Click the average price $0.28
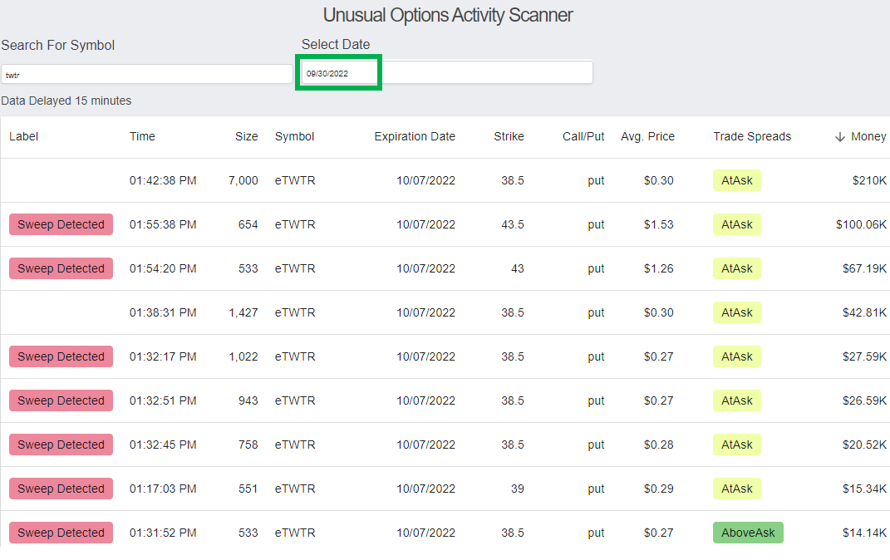 tap(658, 445)
